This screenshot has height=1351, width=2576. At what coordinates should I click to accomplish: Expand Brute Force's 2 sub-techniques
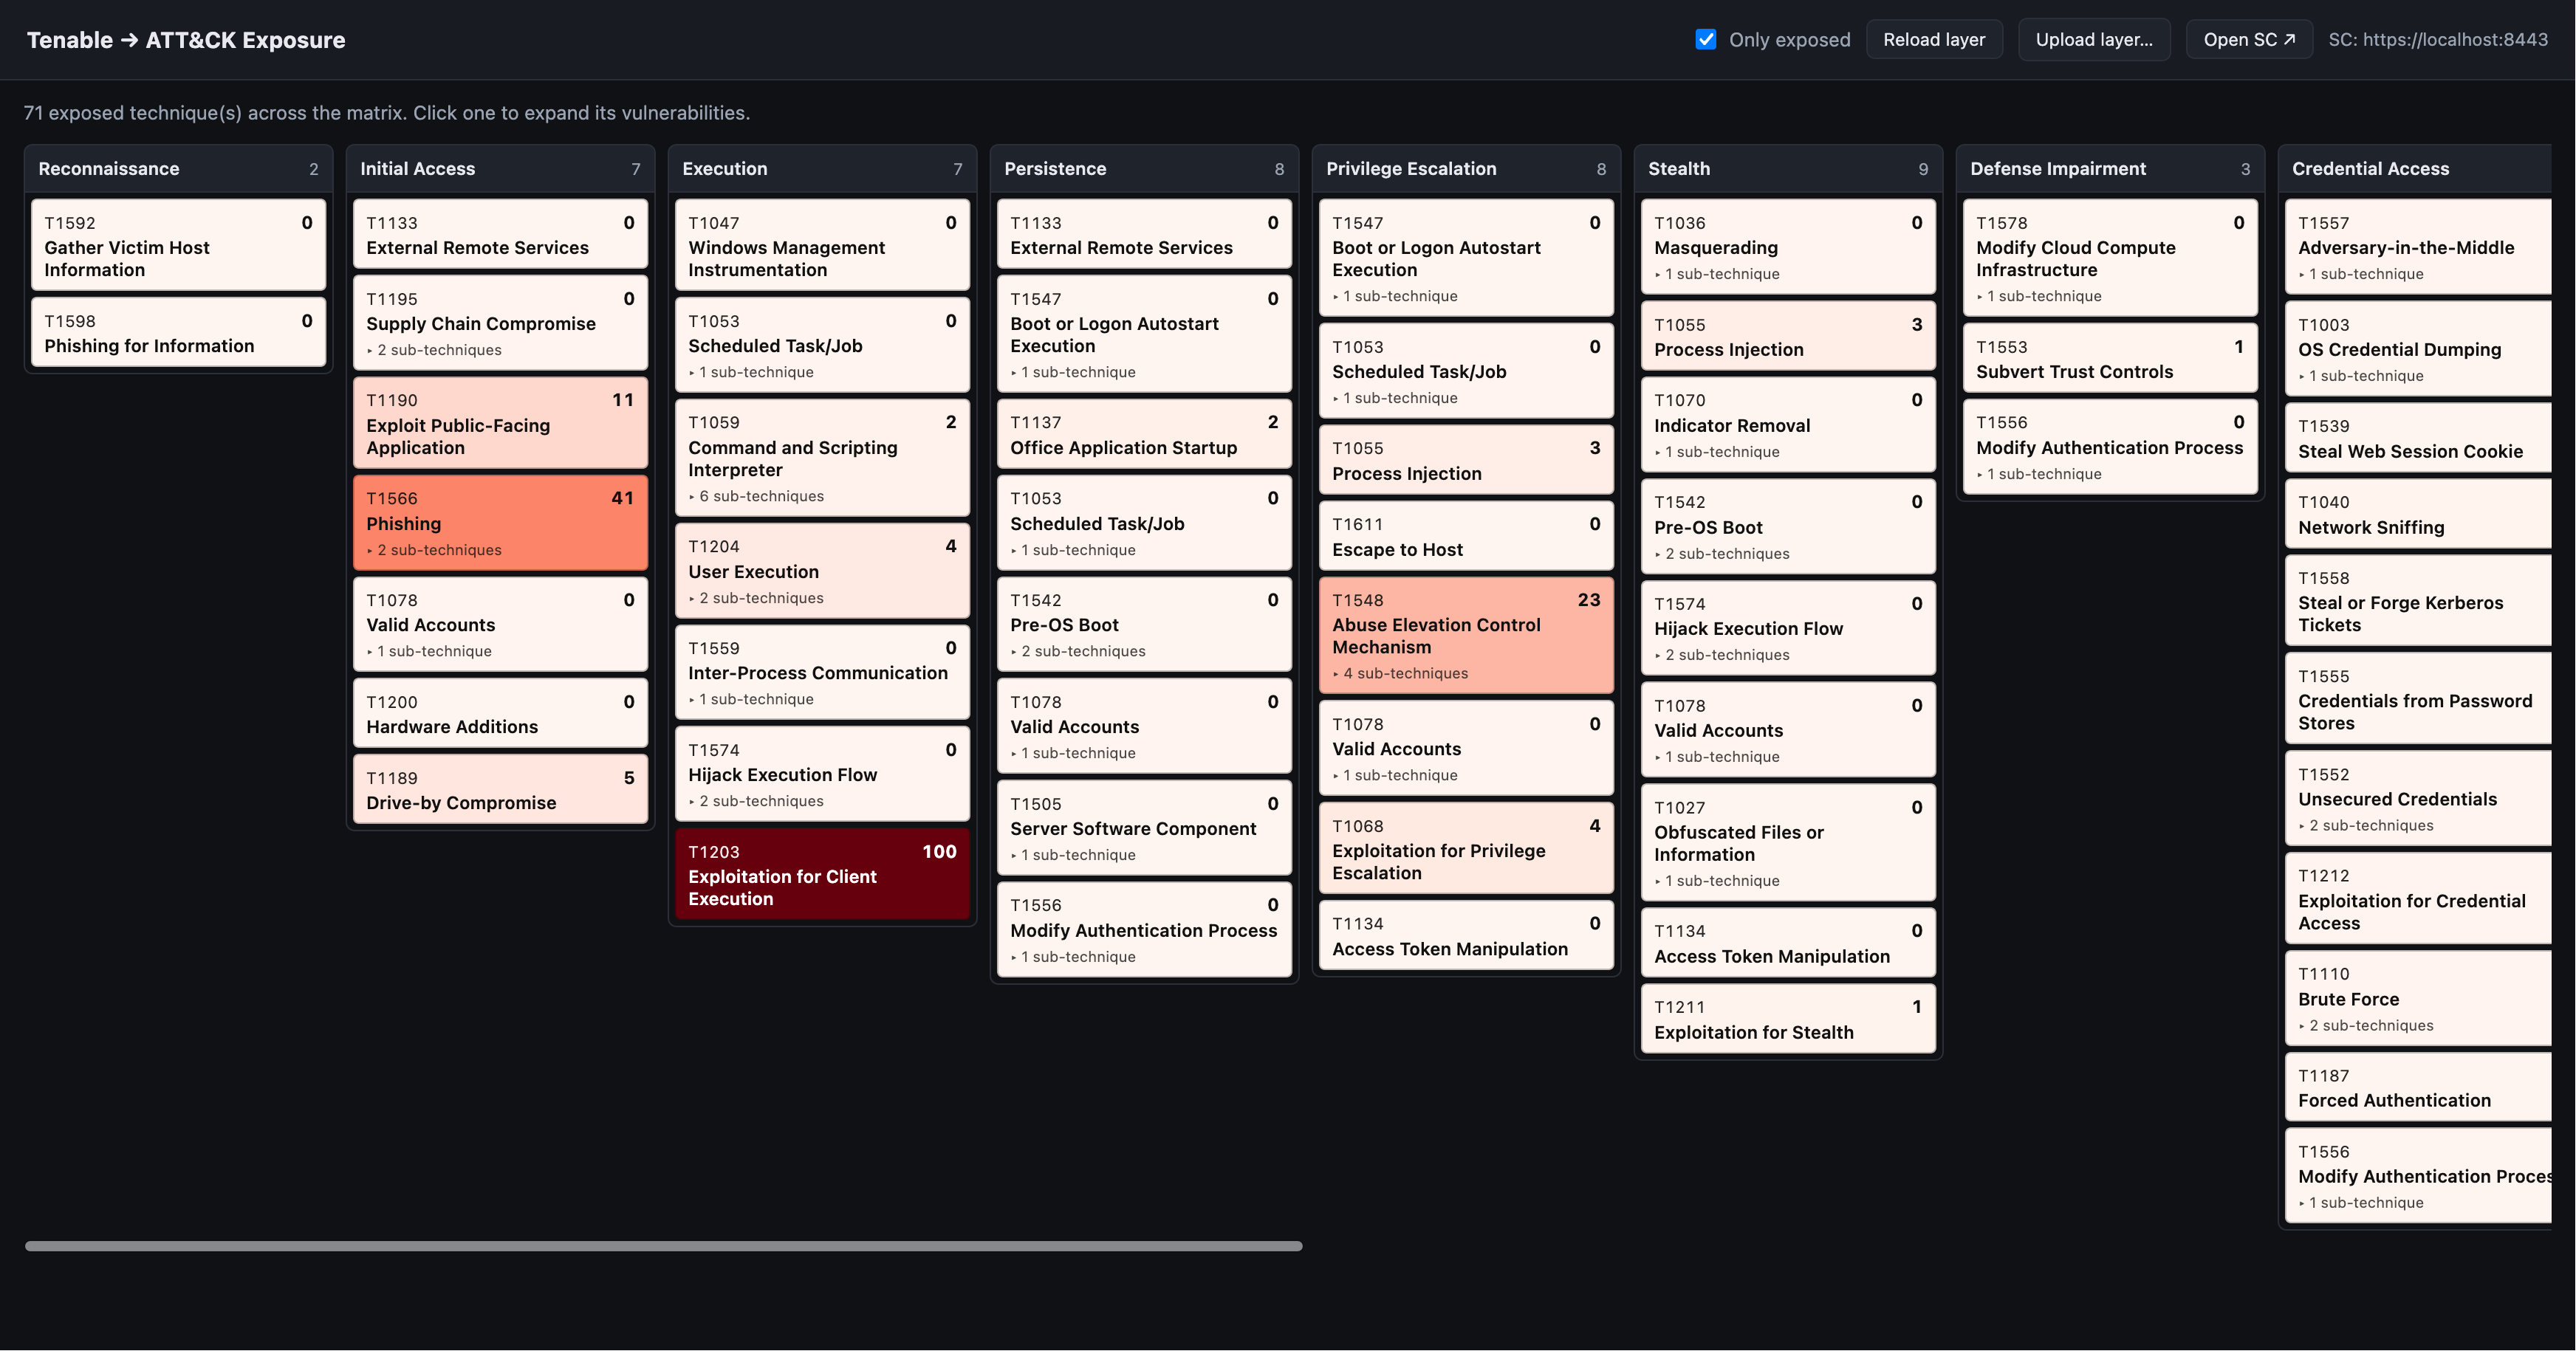click(2367, 1025)
